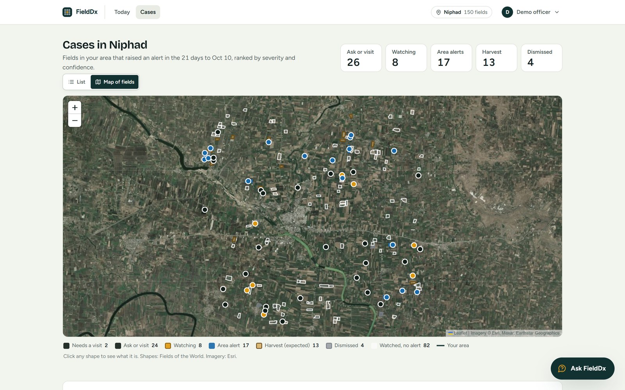Click the list icon in the List button
Viewport: 625px width, 390px height.
click(x=71, y=82)
